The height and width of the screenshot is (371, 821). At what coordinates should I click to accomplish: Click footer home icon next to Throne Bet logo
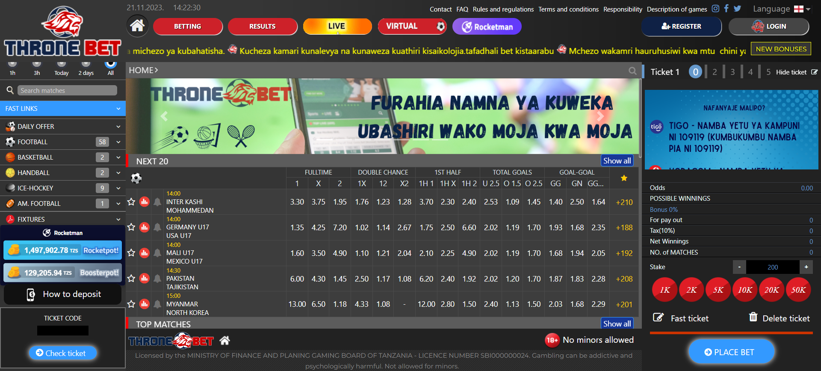[x=224, y=341]
